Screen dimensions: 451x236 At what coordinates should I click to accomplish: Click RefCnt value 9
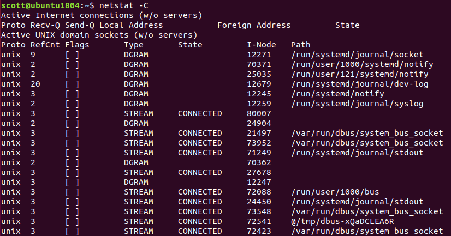click(33, 55)
